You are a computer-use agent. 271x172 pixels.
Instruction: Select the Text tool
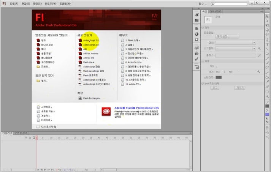267,44
